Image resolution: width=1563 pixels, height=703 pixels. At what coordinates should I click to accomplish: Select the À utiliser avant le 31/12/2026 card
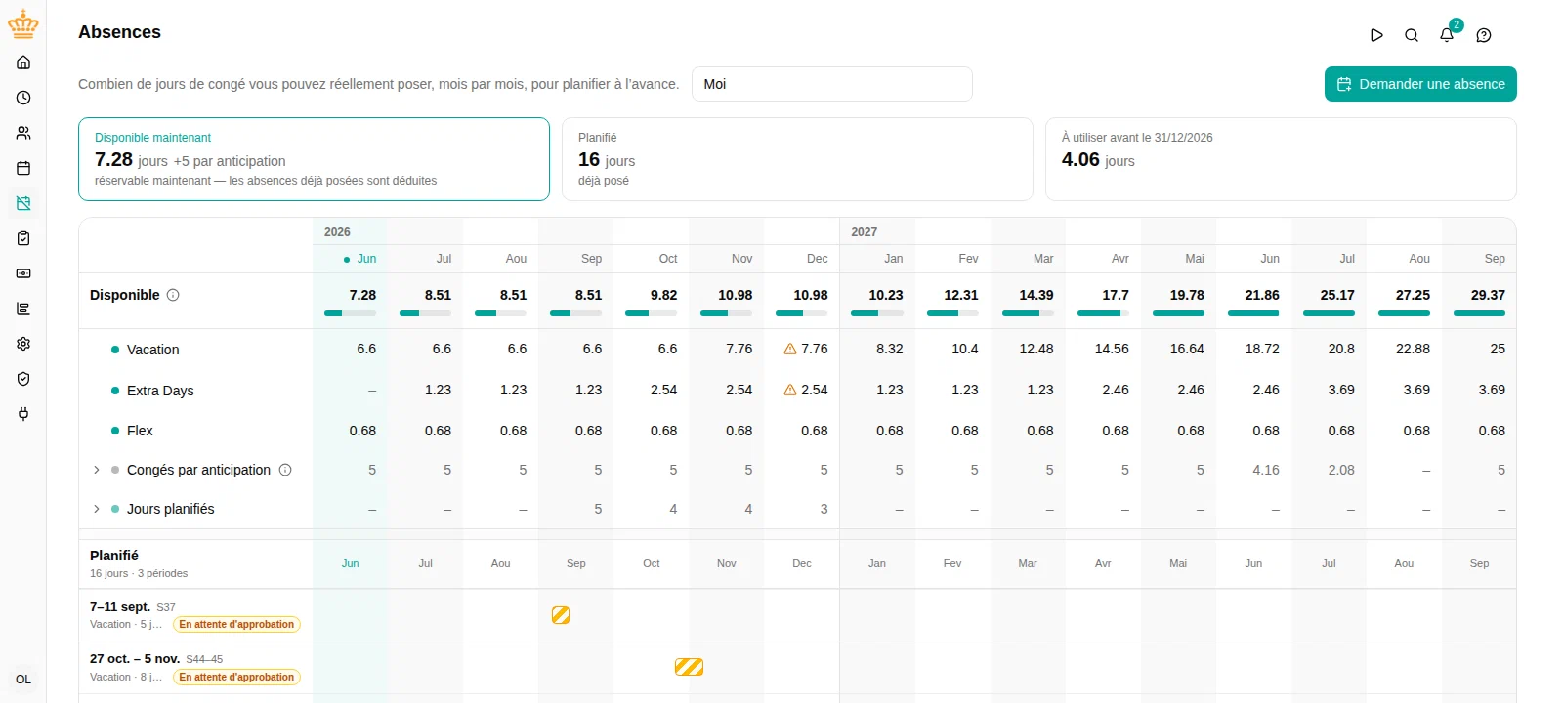(1281, 159)
